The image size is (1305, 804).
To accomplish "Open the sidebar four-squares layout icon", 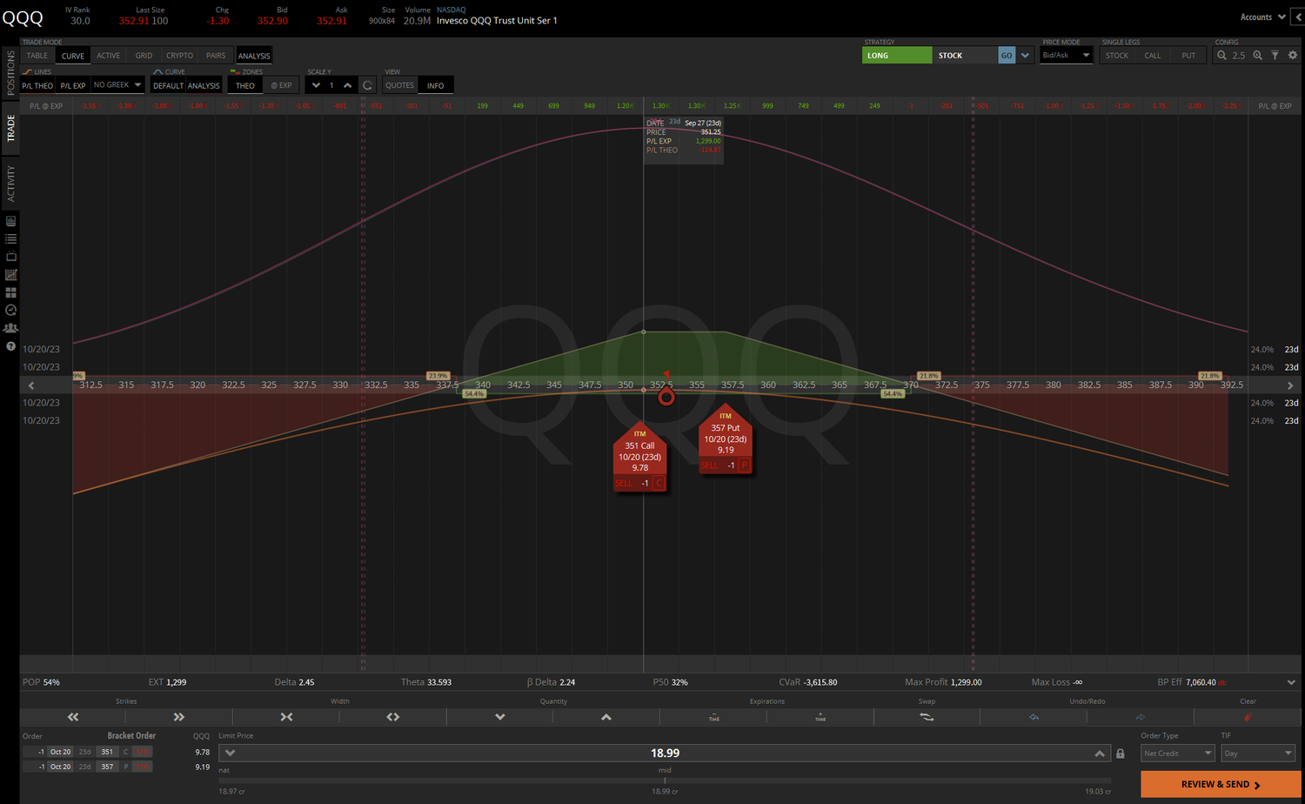I will click(x=10, y=292).
